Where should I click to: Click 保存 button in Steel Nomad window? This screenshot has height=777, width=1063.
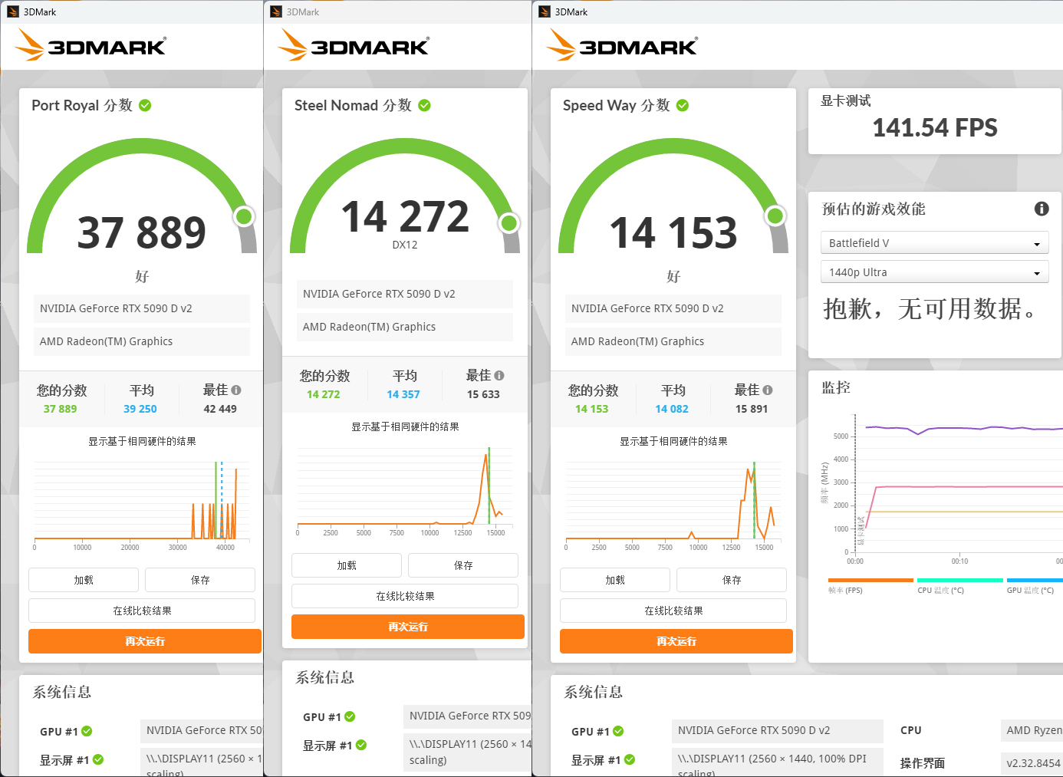point(463,565)
